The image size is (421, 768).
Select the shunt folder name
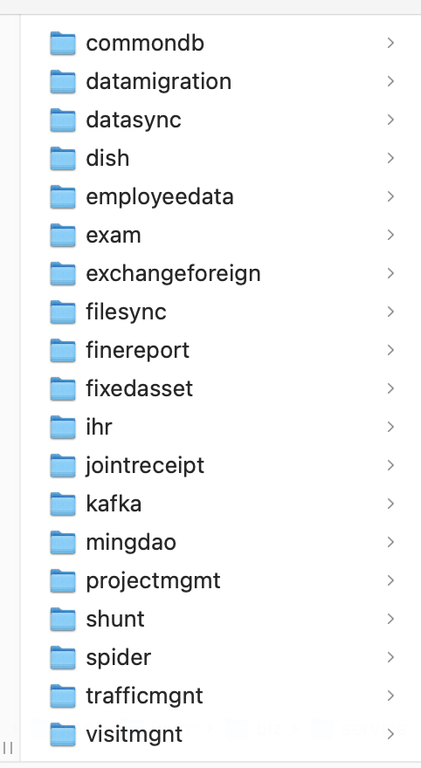point(115,619)
